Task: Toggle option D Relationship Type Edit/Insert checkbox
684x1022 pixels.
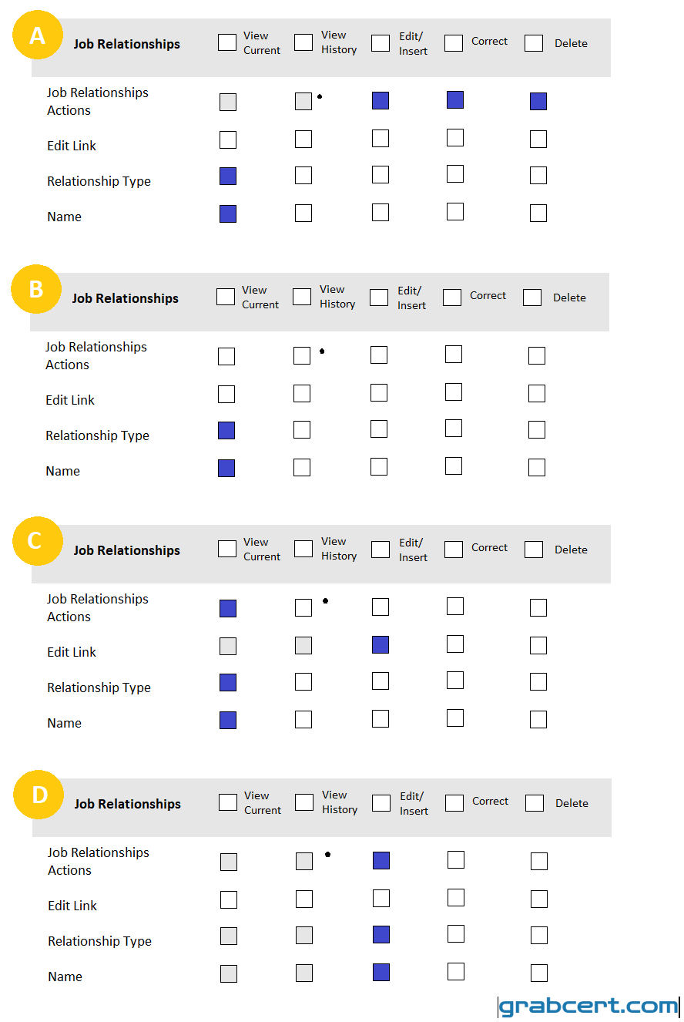Action: point(381,935)
